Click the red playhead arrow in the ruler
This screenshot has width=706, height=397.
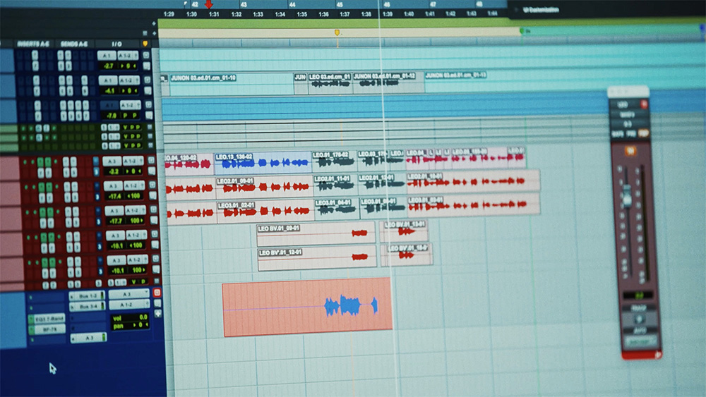pyautogui.click(x=208, y=4)
